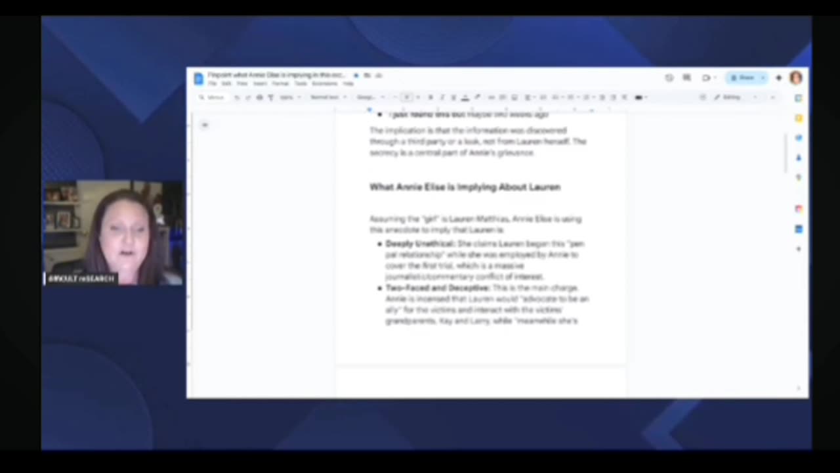Click the document vertical scrollbar
840x473 pixels.
coord(786,154)
